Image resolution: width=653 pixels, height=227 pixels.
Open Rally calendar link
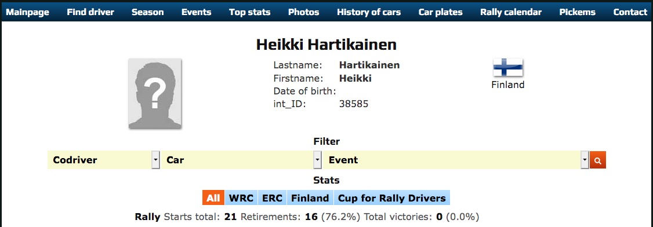511,12
